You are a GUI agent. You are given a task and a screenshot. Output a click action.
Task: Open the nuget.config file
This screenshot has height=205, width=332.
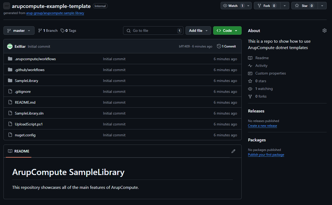tap(25, 135)
